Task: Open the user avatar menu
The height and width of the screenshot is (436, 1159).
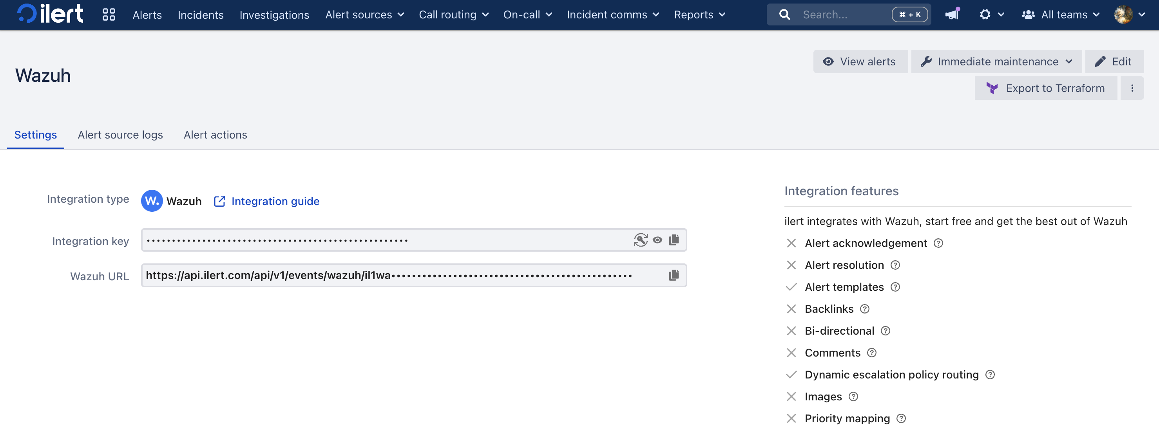Action: (x=1129, y=15)
